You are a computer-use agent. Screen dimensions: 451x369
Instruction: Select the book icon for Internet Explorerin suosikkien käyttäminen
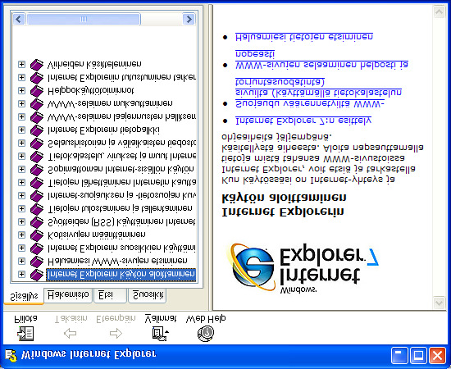pyautogui.click(x=37, y=248)
